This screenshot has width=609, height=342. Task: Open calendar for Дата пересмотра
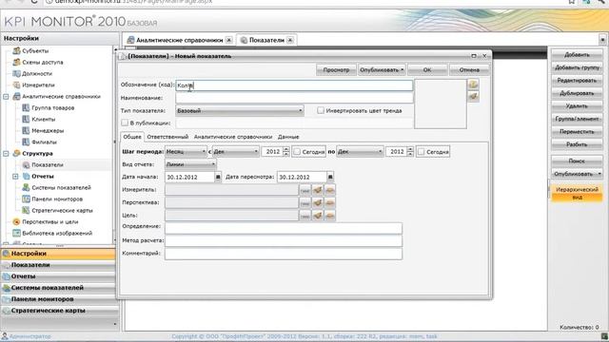[x=330, y=178]
